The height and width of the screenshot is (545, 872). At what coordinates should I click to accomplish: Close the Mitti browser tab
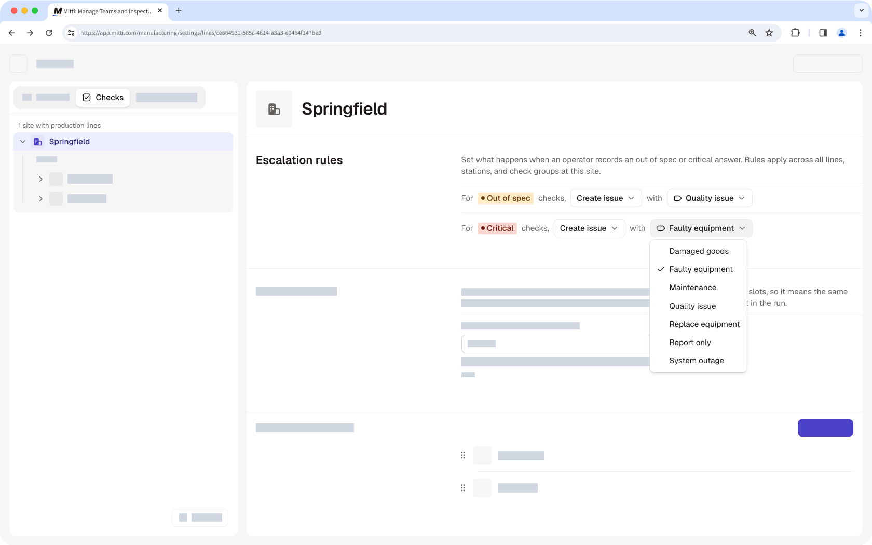tap(160, 10)
